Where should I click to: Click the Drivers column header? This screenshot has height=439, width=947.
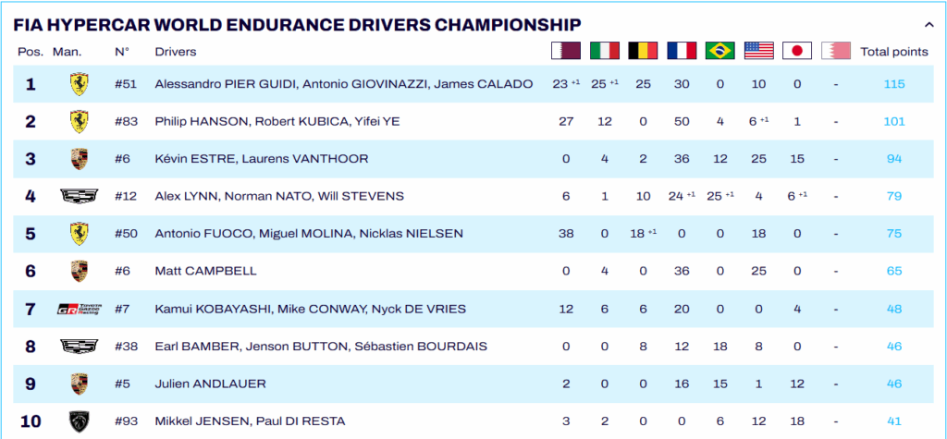[x=176, y=52]
